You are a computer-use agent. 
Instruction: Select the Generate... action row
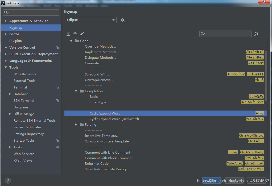[x=166, y=63]
